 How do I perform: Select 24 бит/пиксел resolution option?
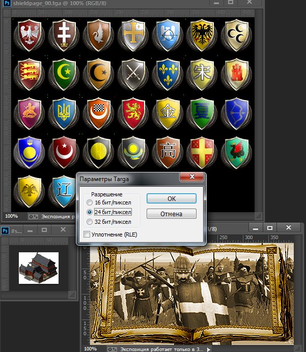(x=90, y=212)
